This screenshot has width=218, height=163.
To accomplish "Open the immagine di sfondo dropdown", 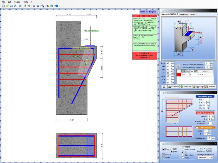I will click(x=206, y=157).
